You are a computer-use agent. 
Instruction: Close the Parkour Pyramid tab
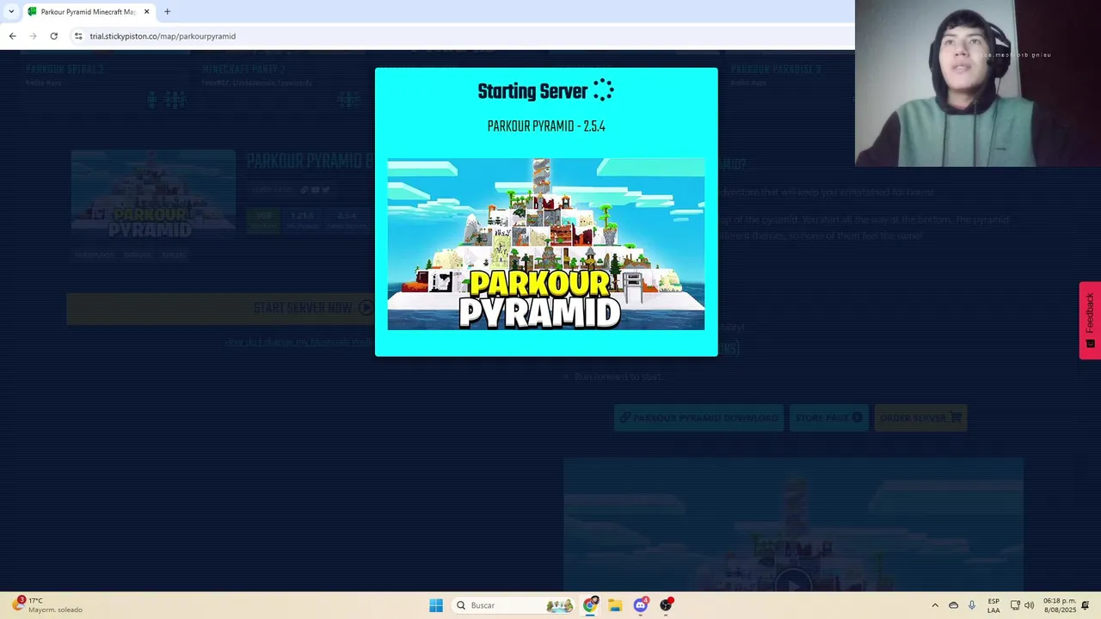pyautogui.click(x=146, y=12)
